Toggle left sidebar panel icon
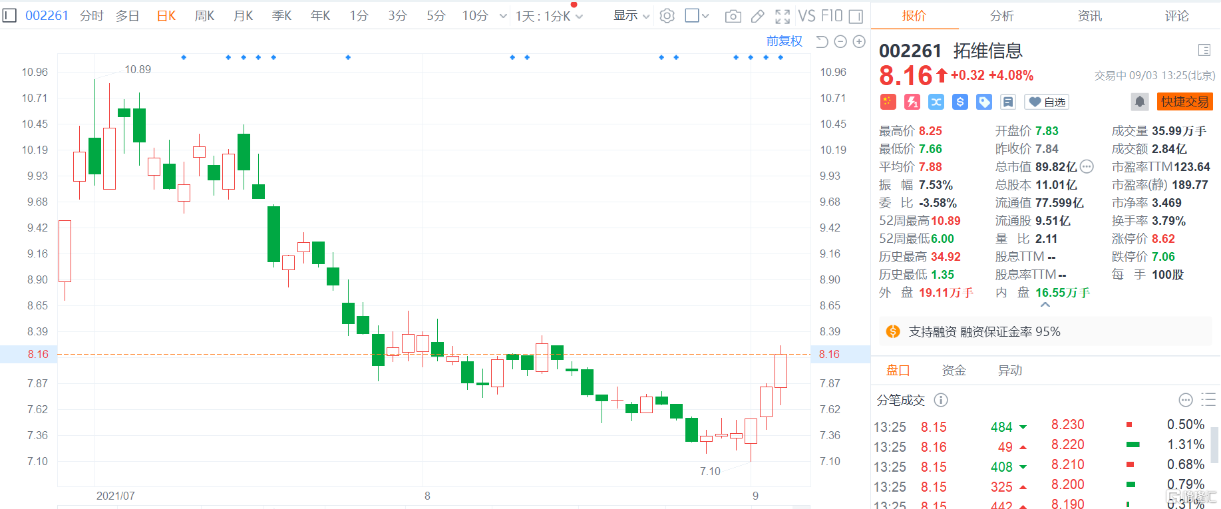This screenshot has height=509, width=1221. pos(9,15)
